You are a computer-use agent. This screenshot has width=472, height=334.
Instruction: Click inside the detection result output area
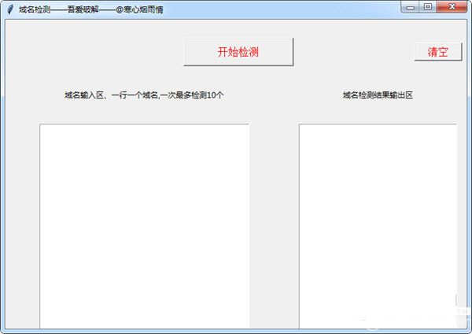(378, 226)
